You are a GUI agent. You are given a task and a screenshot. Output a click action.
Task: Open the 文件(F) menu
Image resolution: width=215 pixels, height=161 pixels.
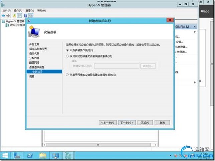7,11
